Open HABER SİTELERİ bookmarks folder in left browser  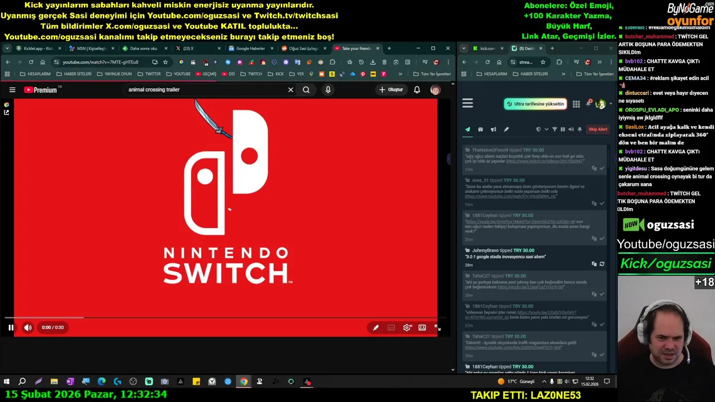tap(73, 74)
